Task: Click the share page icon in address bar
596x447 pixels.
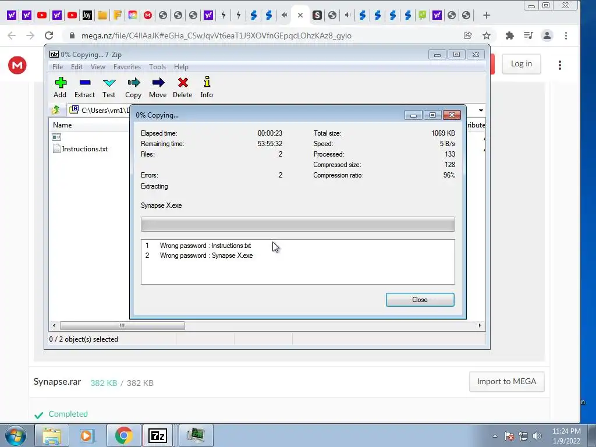Action: [467, 36]
